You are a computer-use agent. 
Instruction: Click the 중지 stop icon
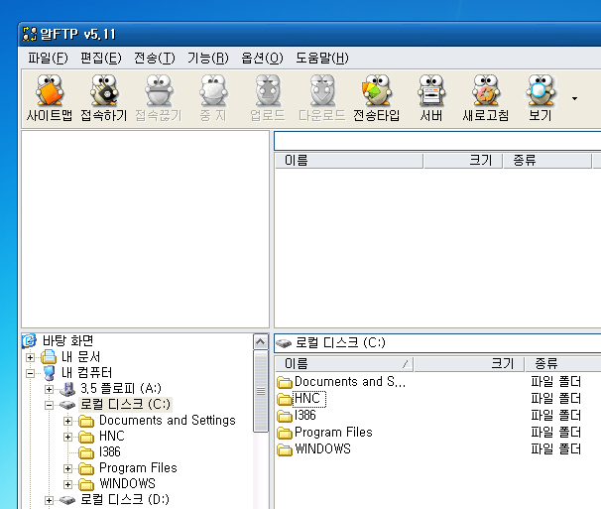pos(213,98)
